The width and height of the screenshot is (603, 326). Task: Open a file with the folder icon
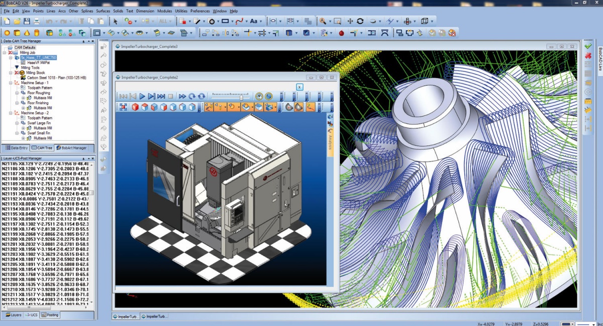coord(17,21)
